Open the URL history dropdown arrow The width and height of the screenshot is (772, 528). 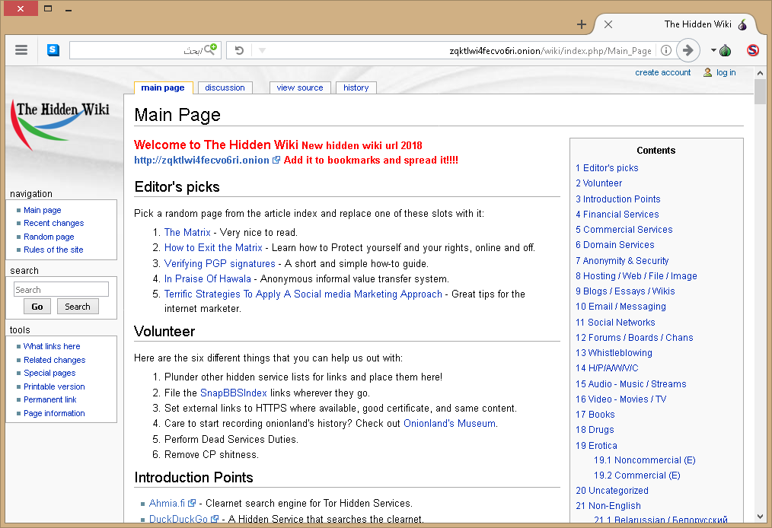pos(262,50)
